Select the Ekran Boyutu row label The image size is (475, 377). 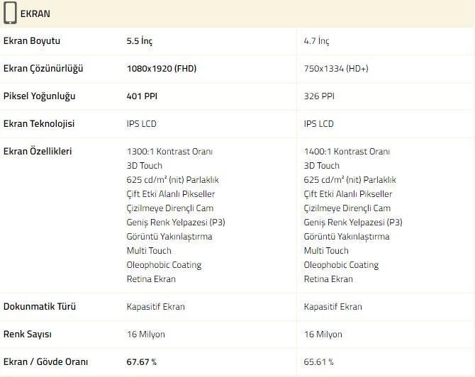(x=32, y=41)
